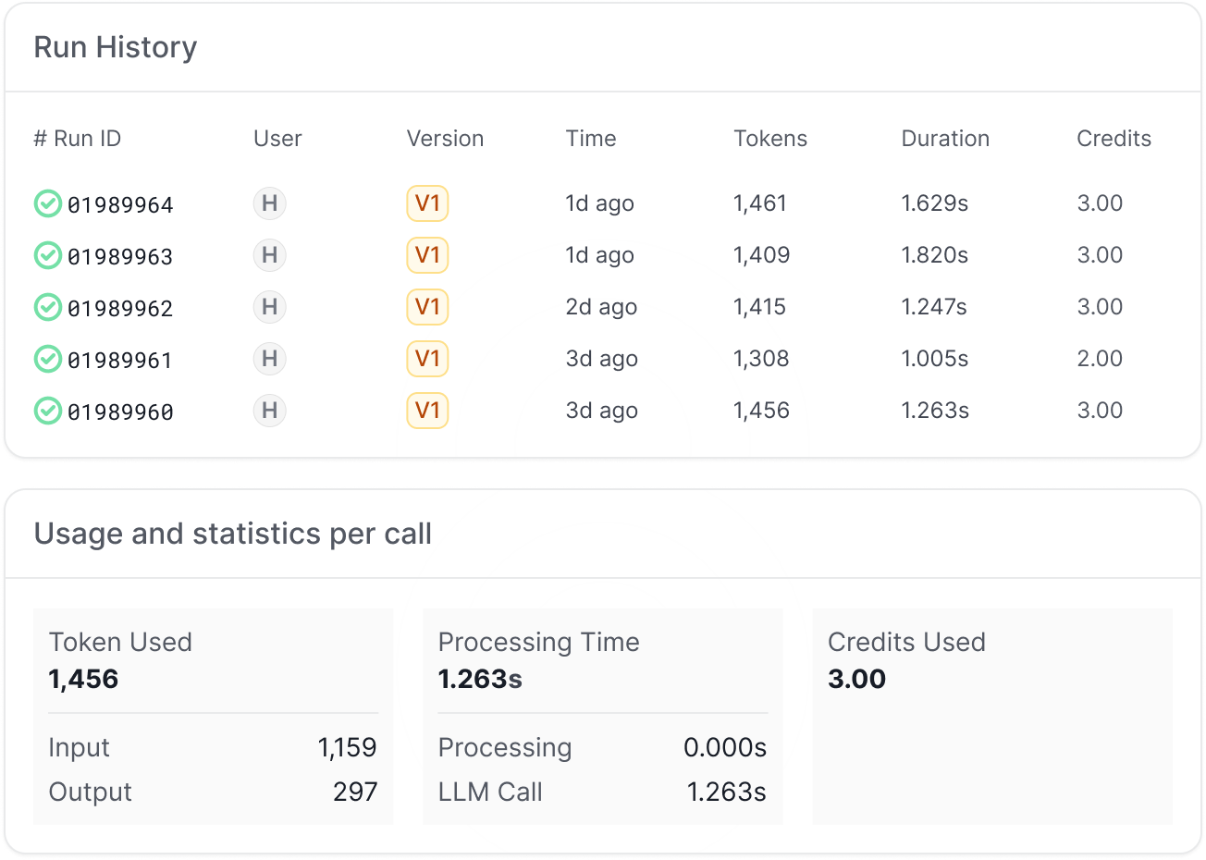Sort by the Tokens column header

click(769, 139)
